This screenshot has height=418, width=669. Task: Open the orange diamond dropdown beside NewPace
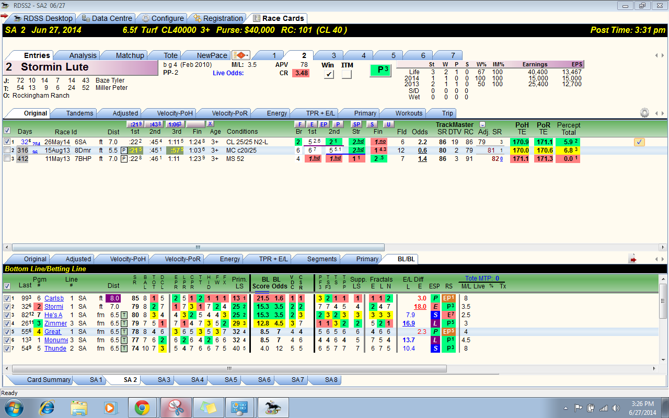coord(241,55)
